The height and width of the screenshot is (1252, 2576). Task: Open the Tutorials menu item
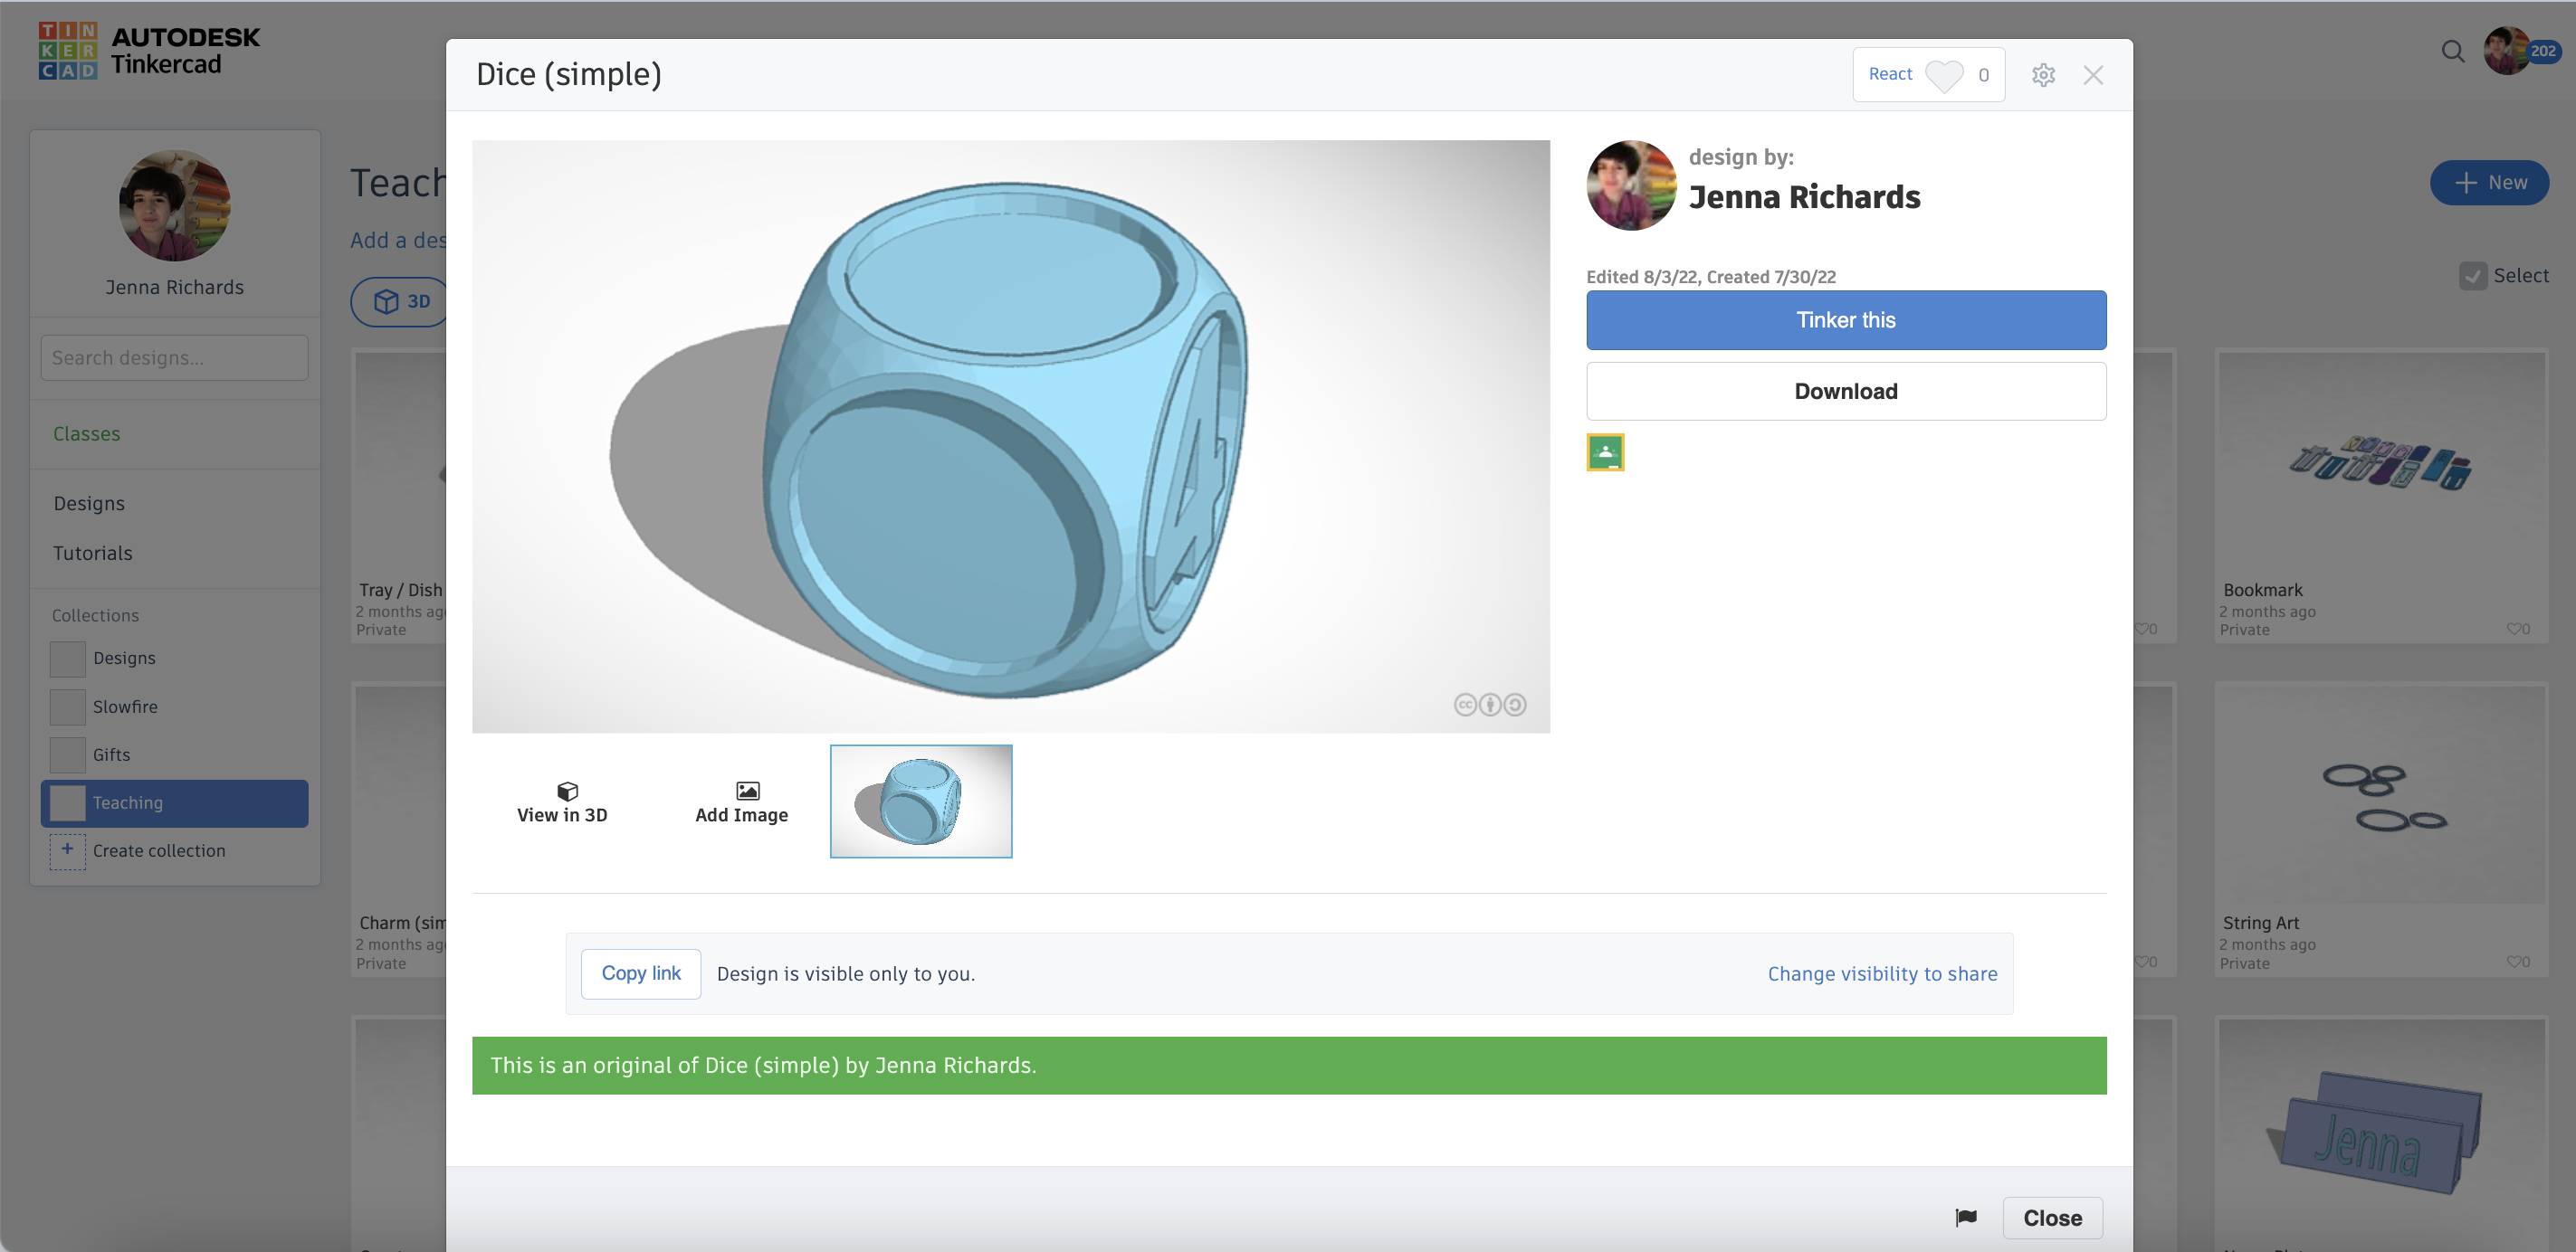(x=92, y=553)
